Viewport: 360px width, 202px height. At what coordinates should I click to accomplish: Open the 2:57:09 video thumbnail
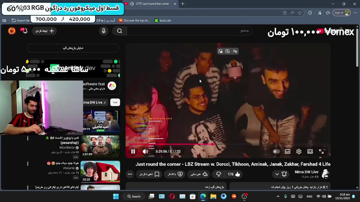pyautogui.click(x=100, y=146)
